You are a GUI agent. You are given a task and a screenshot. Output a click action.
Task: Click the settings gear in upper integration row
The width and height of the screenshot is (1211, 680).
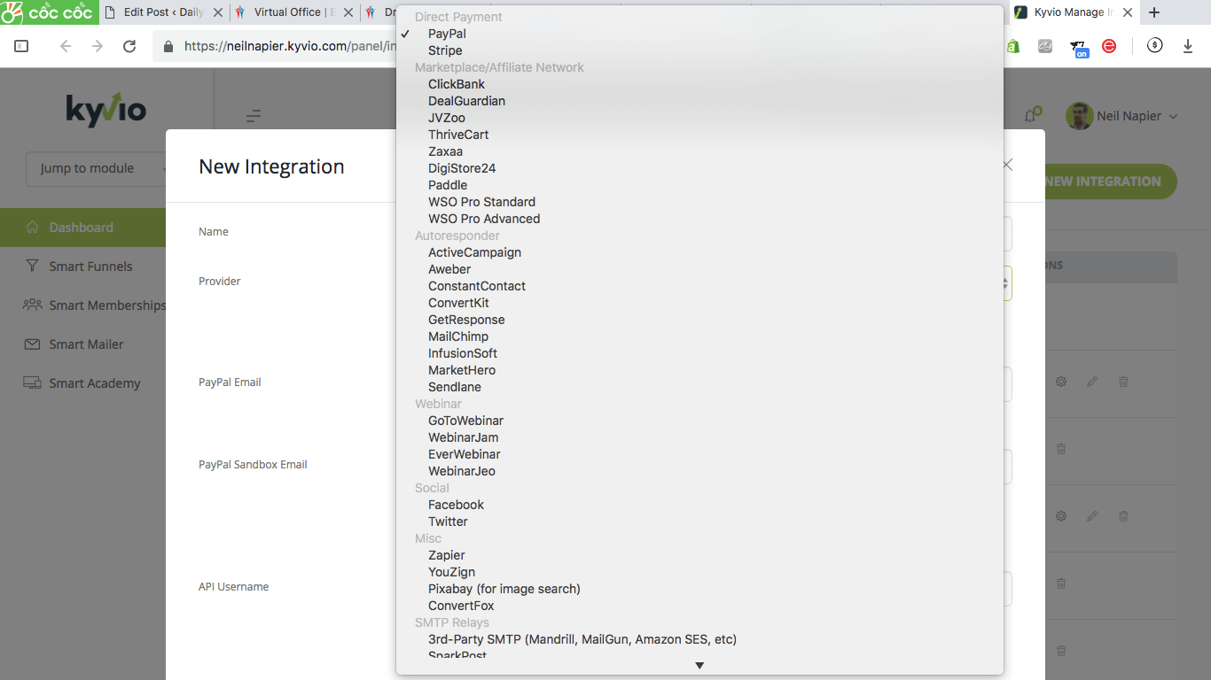tap(1061, 382)
